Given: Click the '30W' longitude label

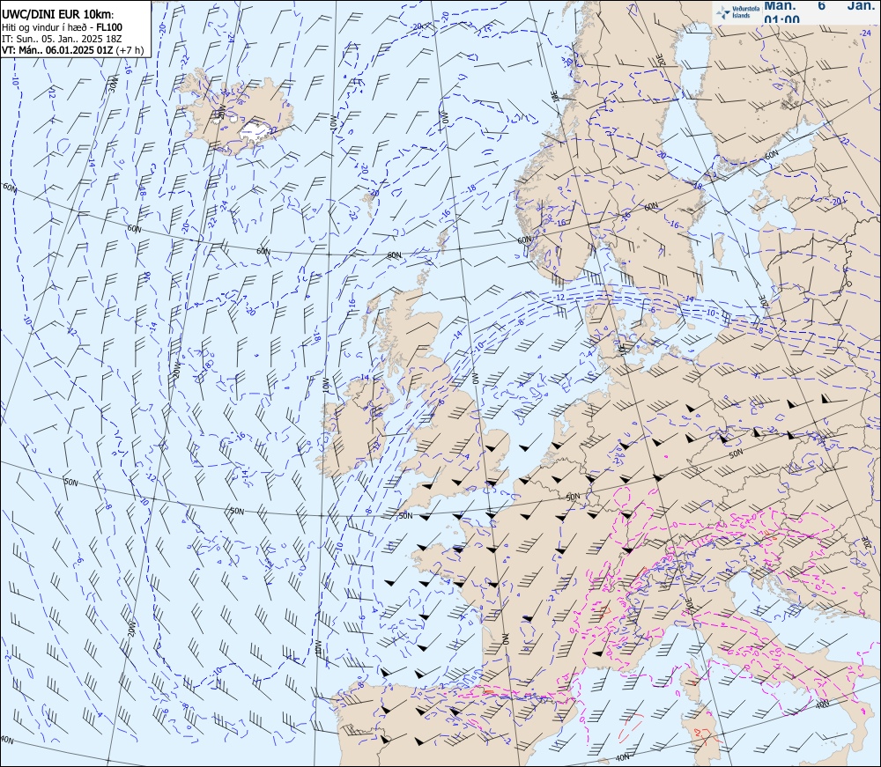Looking at the screenshot, I should (114, 85).
